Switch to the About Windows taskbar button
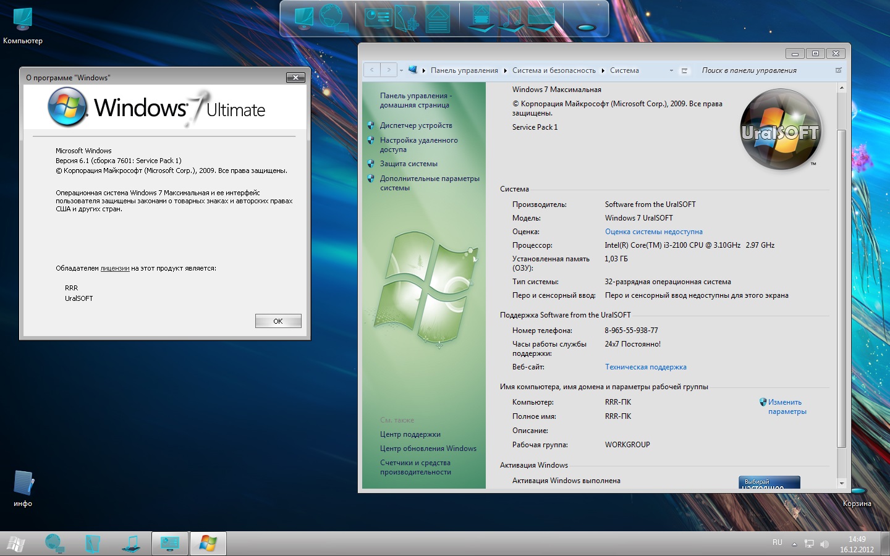Viewport: 890px width, 556px height. [208, 544]
